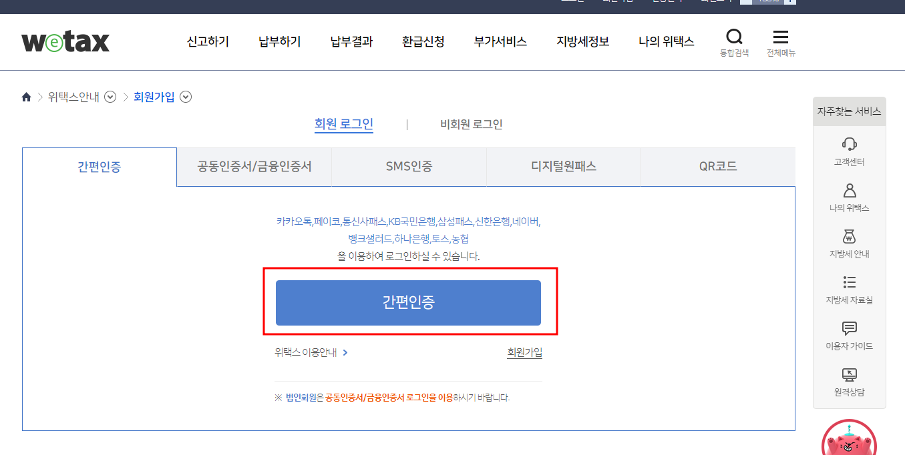Open the chatbot mascot at bottom right
Viewport: 905px width, 455px height.
click(849, 440)
